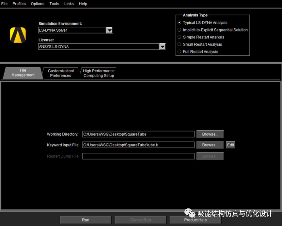Screen dimensions: 282x226
Task: Open the Profiles menu
Action: (x=19, y=4)
